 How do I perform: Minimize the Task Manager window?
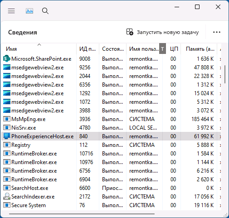click(x=177, y=7)
